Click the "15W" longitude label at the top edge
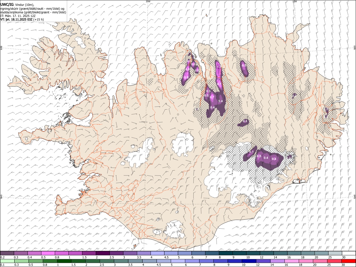The height and width of the screenshot is (267, 356). (295, 1)
